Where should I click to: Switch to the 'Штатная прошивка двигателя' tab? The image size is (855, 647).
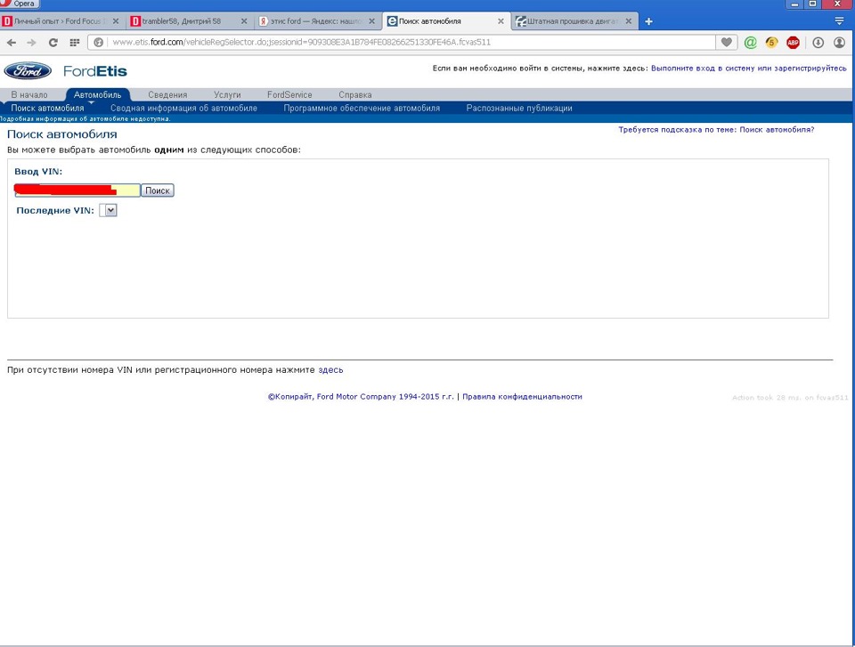pyautogui.click(x=574, y=21)
